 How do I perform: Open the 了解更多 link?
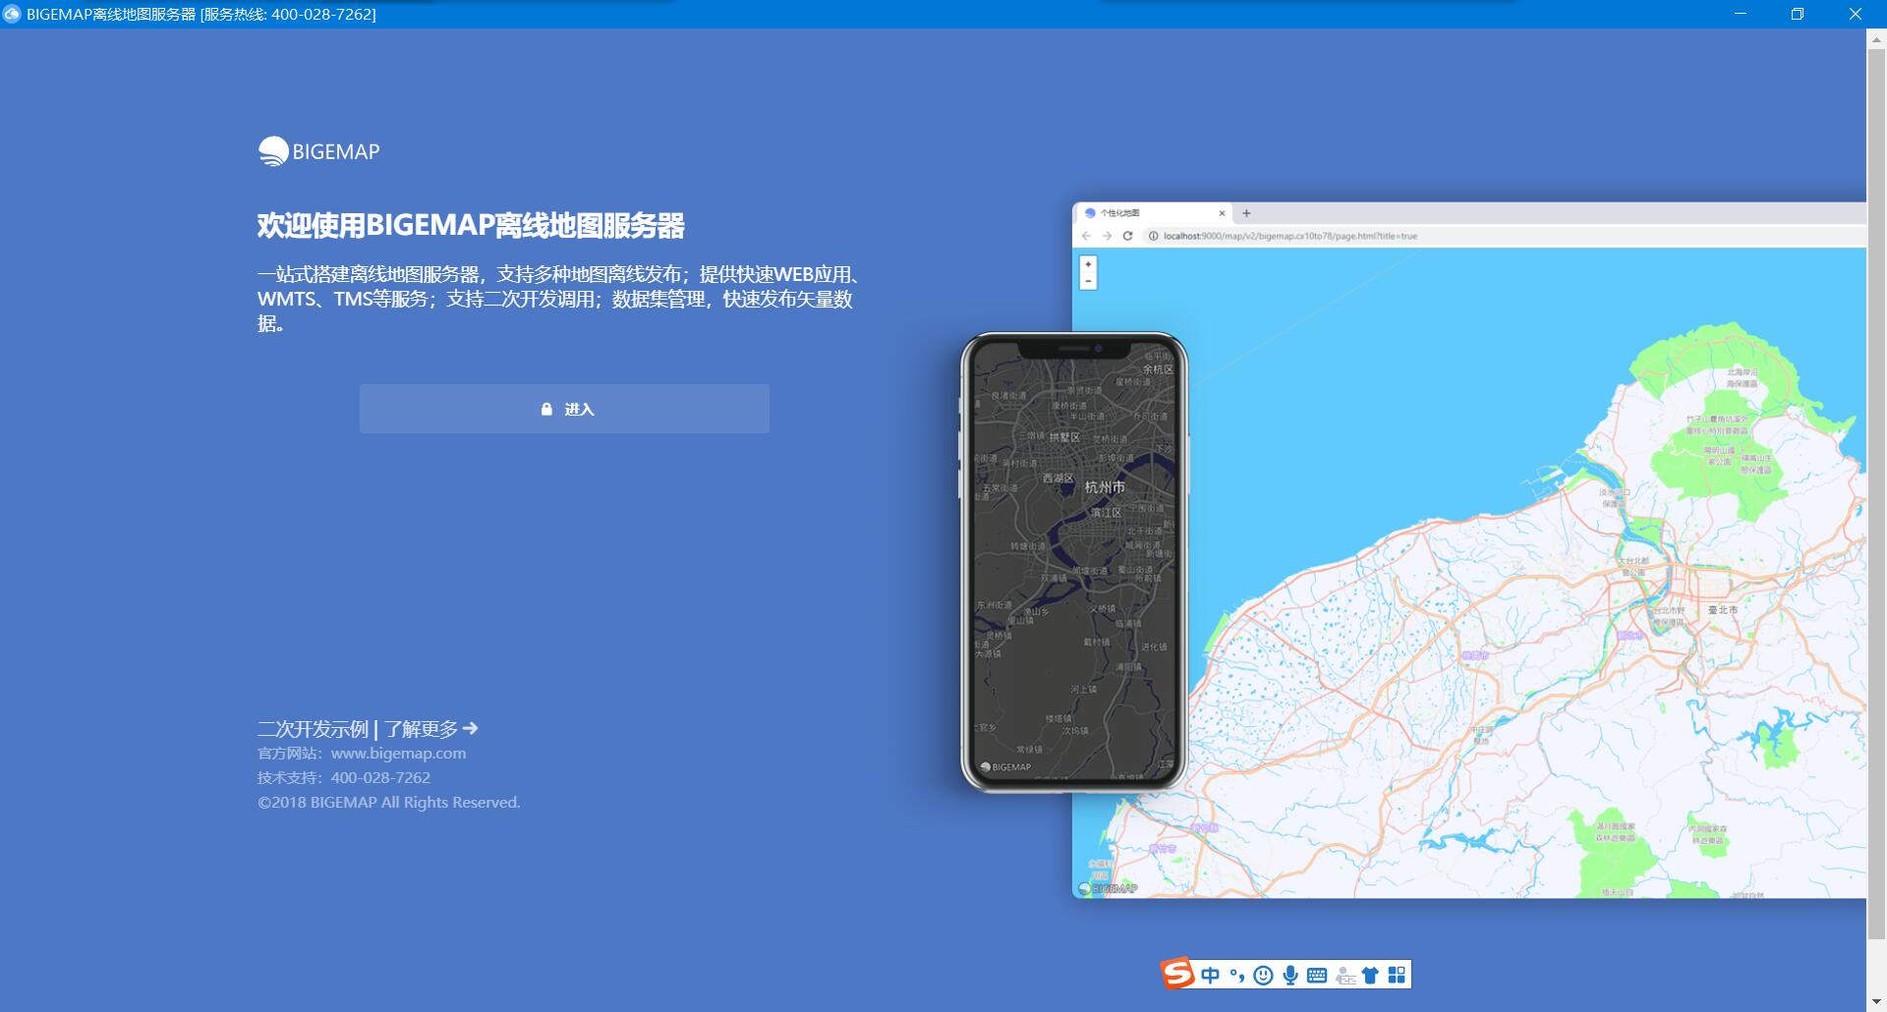click(x=430, y=729)
